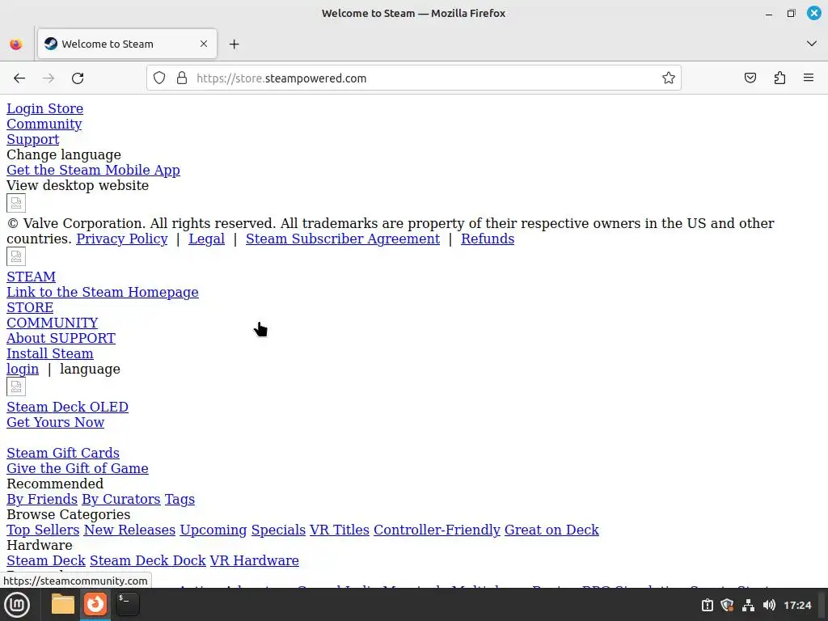Image resolution: width=828 pixels, height=621 pixels.
Task: Expand the list all tabs chevron
Action: pyautogui.click(x=812, y=44)
